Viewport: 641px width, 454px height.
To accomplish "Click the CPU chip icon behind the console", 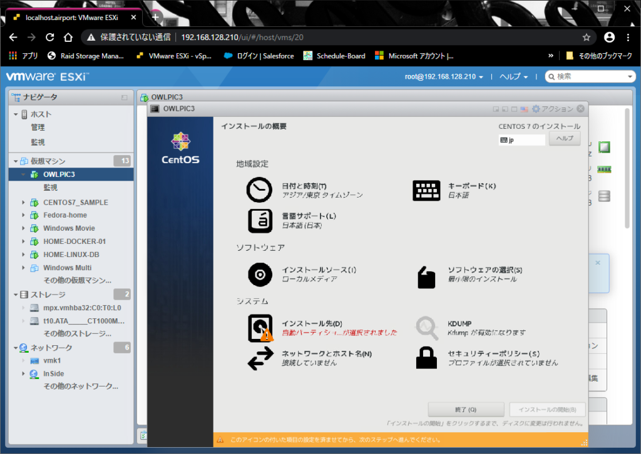I will (x=604, y=147).
